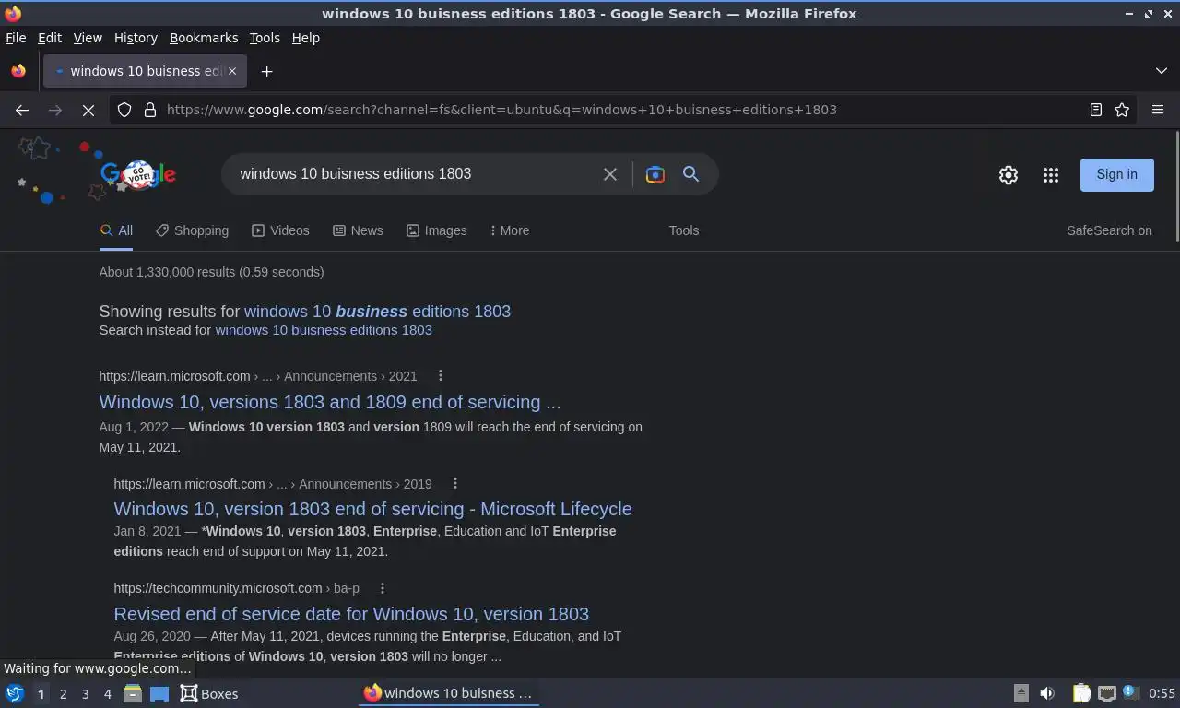Screen dimensions: 1180x708
Task: Activate Firefox window in taskbar
Action: [x=448, y=693]
